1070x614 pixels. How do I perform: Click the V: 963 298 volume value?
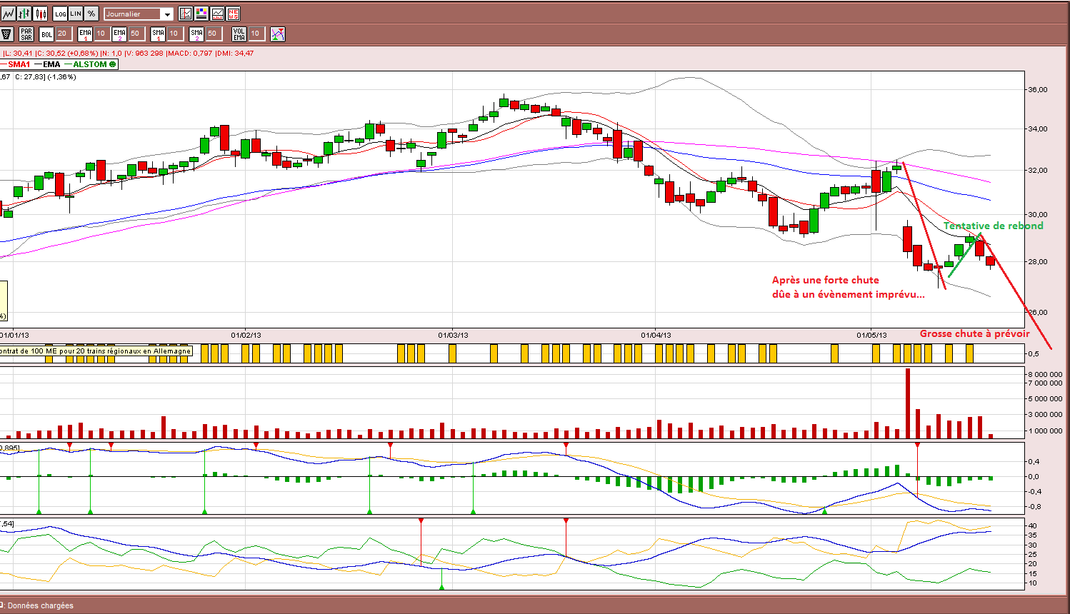coord(144,53)
